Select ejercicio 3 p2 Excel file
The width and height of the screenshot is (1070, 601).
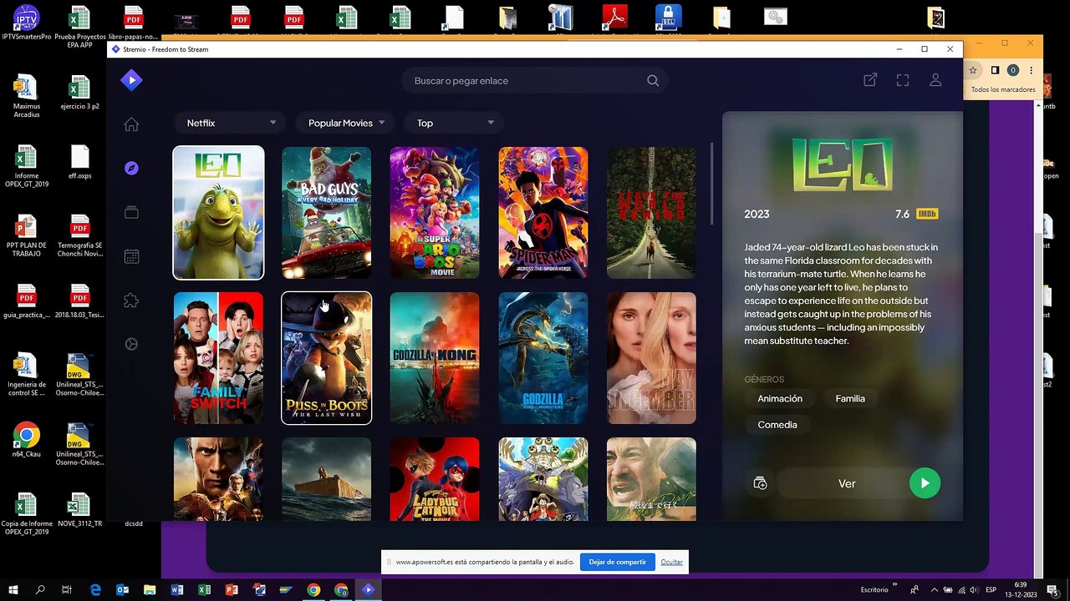79,93
